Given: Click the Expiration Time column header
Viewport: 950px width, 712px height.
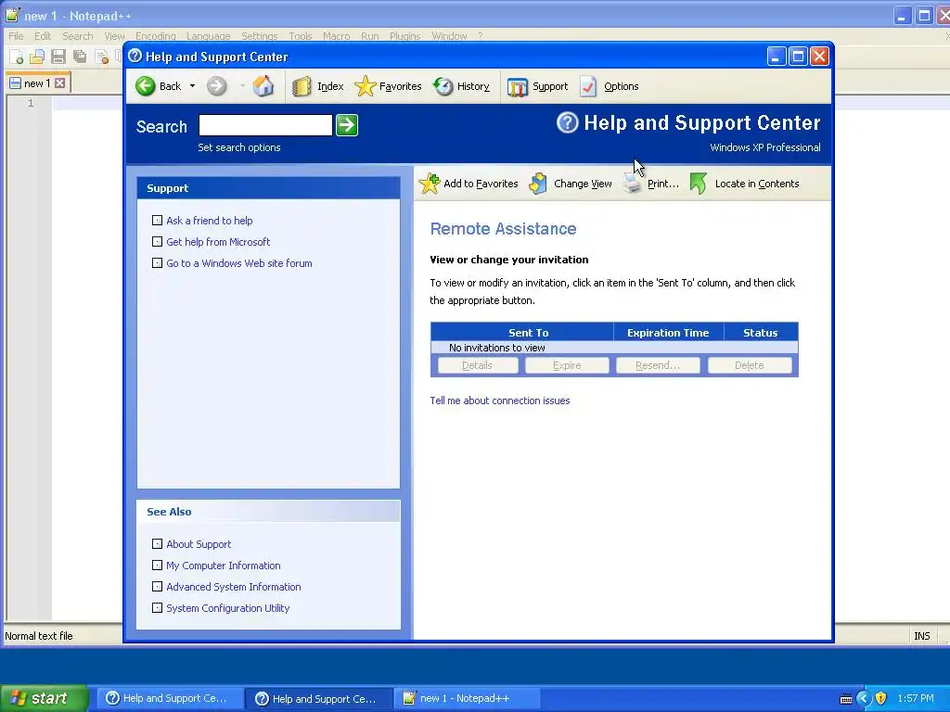Looking at the screenshot, I should (668, 333).
